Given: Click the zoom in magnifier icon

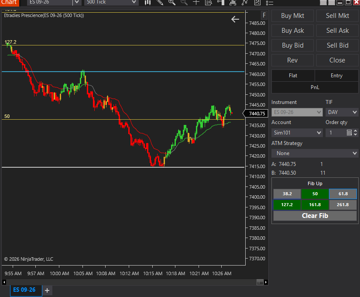Looking at the screenshot, I should click(x=172, y=3).
